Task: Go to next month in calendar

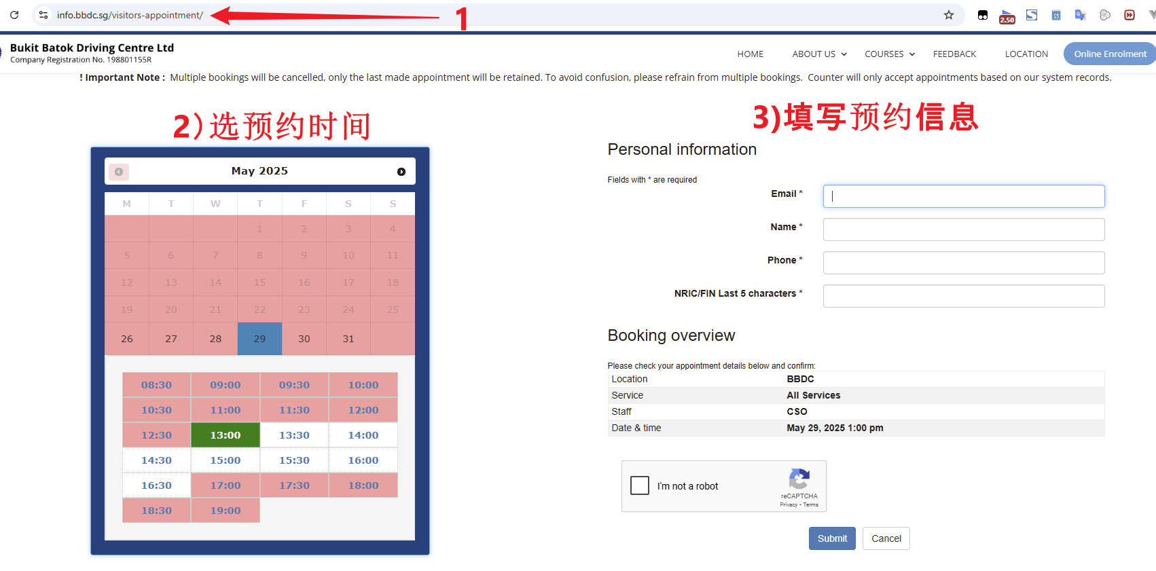Action: (401, 172)
